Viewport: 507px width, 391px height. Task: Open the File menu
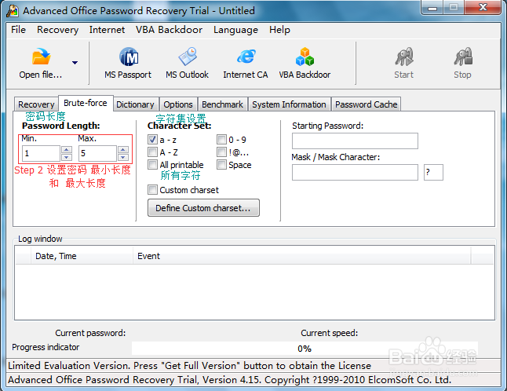18,30
